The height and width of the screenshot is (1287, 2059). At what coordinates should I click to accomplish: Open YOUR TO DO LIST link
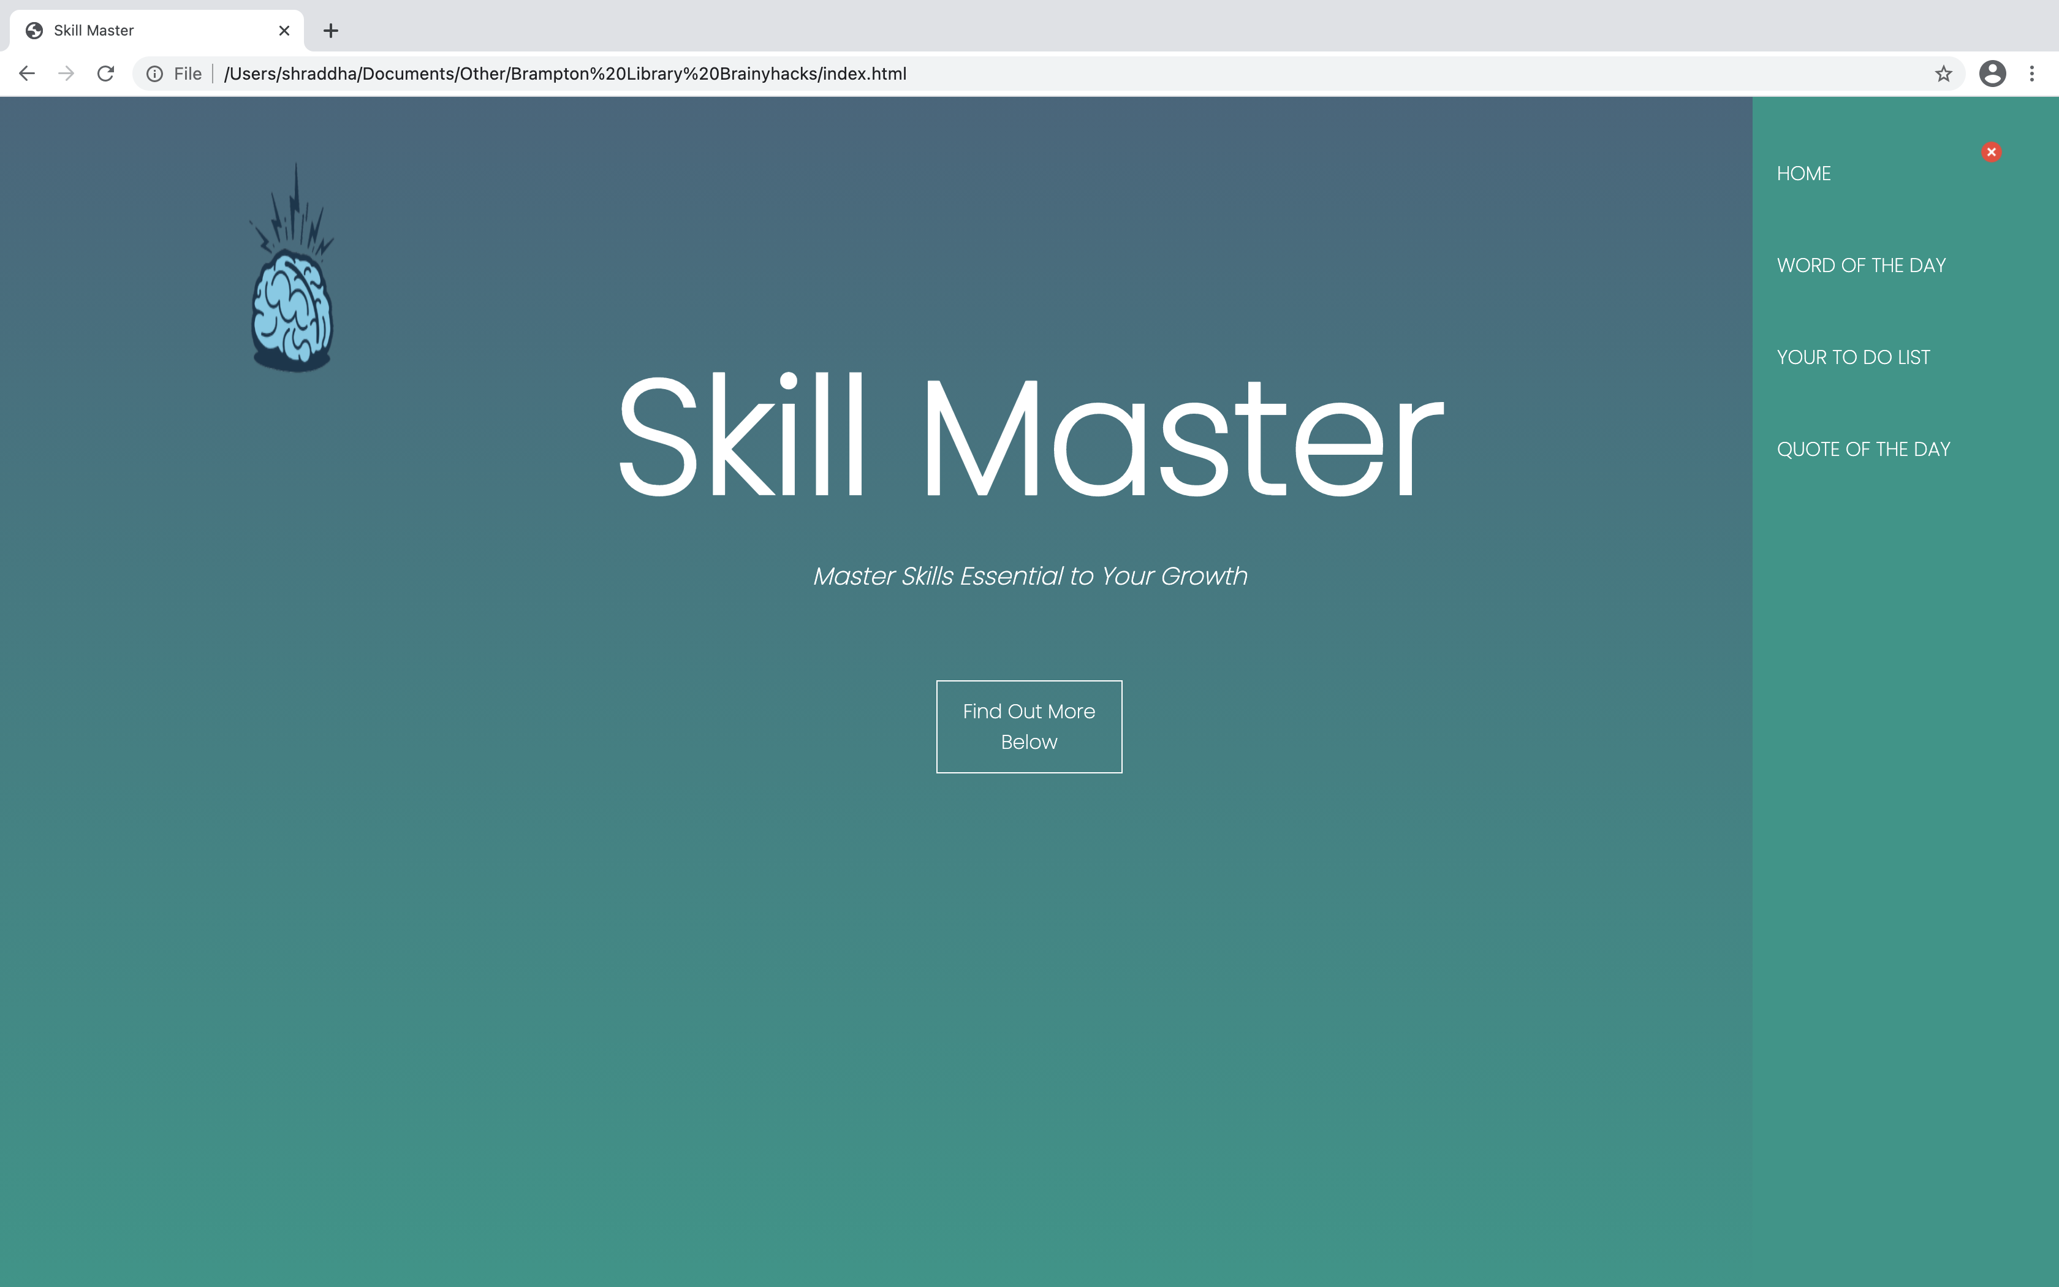pyautogui.click(x=1853, y=357)
